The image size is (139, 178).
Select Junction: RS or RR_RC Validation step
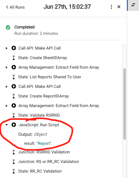tap(49, 161)
